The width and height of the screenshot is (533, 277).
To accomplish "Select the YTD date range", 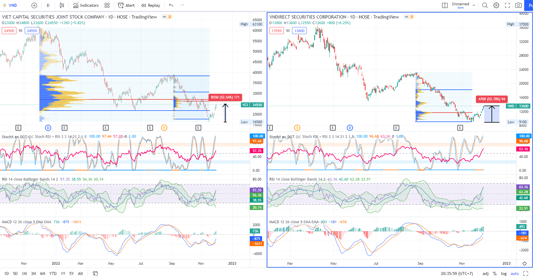I will pos(53,273).
